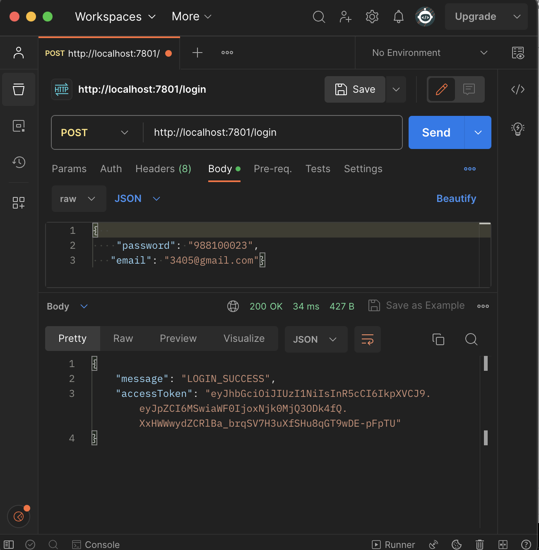Click the comments mode icon
The height and width of the screenshot is (550, 539).
469,89
